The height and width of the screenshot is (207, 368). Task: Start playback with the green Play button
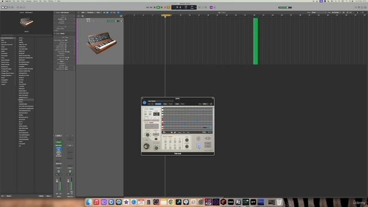158,7
